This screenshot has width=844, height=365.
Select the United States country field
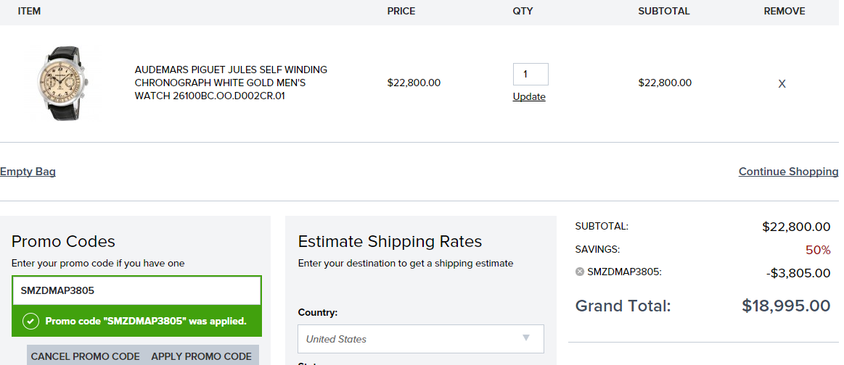[421, 339]
